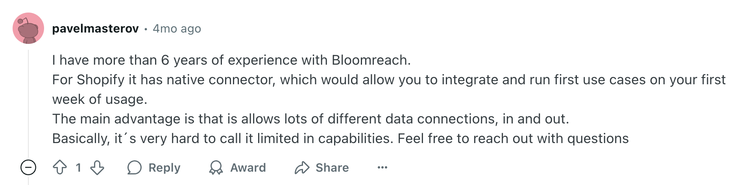Click the Share arrow icon
The image size is (750, 185).
click(x=302, y=168)
